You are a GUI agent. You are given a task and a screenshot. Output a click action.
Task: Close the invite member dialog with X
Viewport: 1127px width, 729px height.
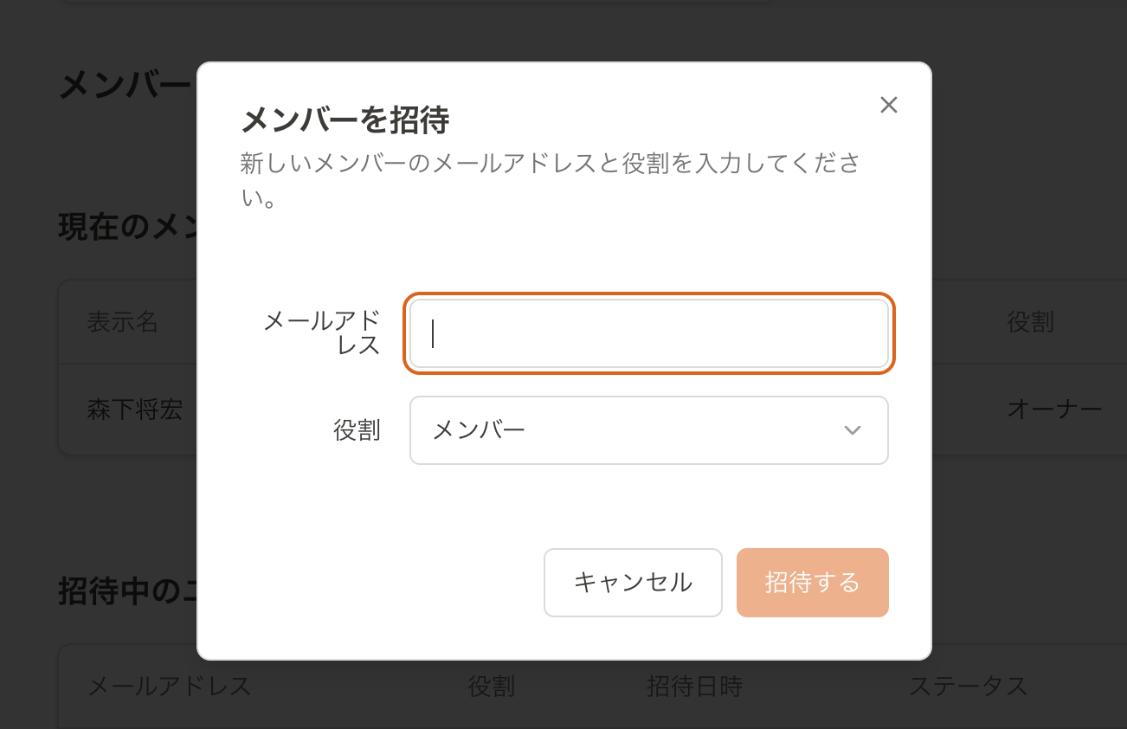coord(888,105)
